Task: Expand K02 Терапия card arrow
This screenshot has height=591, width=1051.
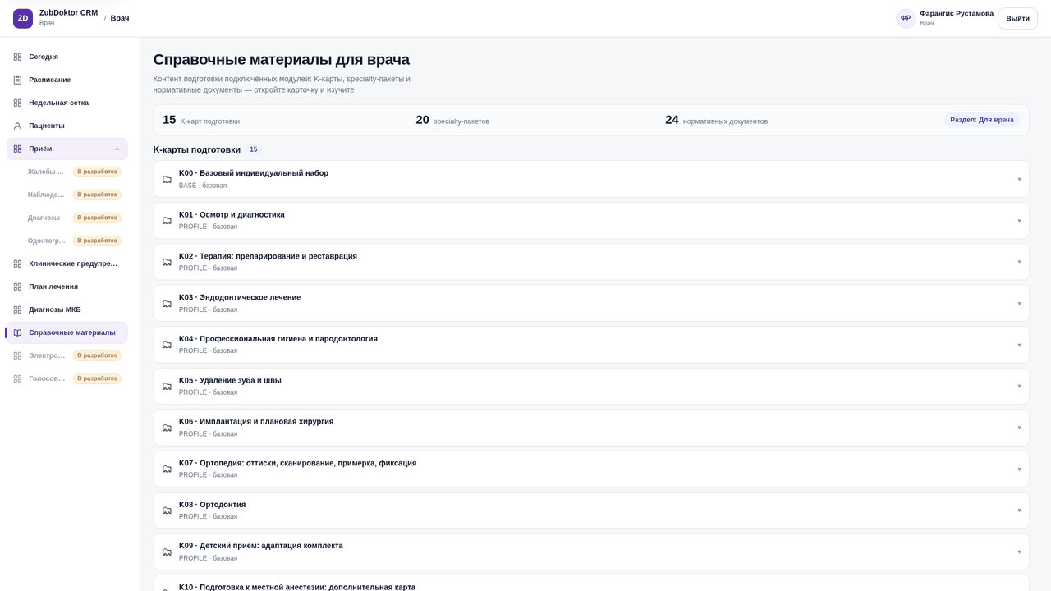Action: 1019,262
